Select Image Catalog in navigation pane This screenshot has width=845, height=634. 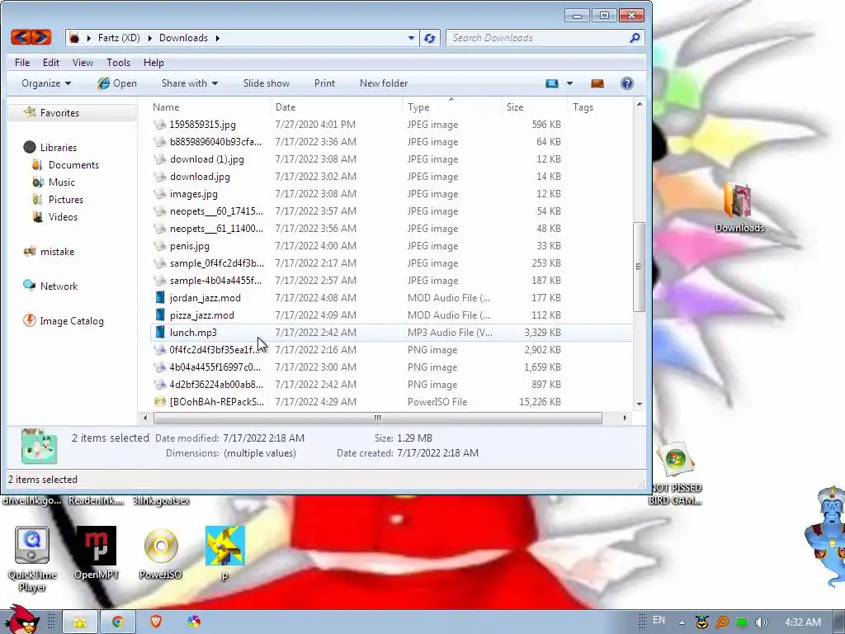[63, 321]
